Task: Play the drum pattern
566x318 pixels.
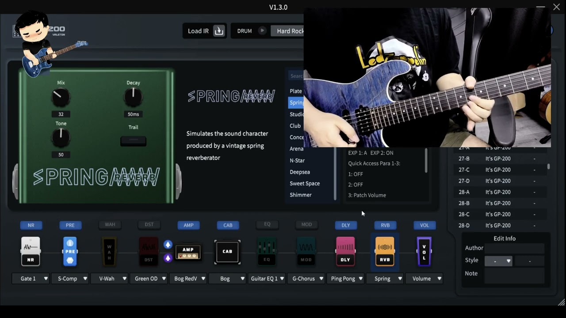Action: click(x=262, y=30)
